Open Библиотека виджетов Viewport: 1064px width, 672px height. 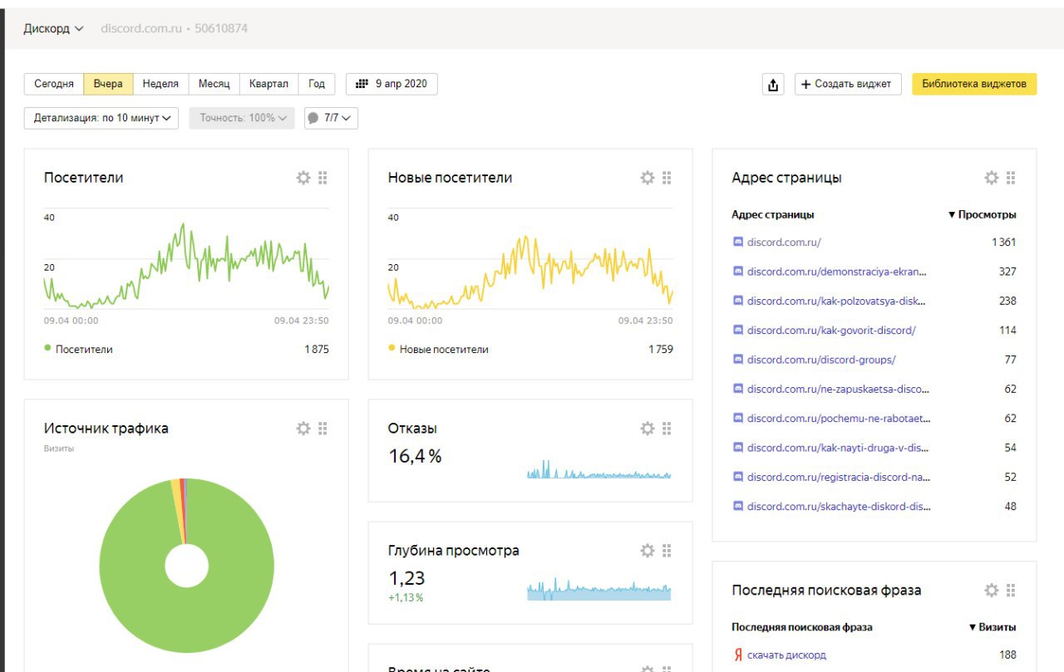[x=974, y=84]
